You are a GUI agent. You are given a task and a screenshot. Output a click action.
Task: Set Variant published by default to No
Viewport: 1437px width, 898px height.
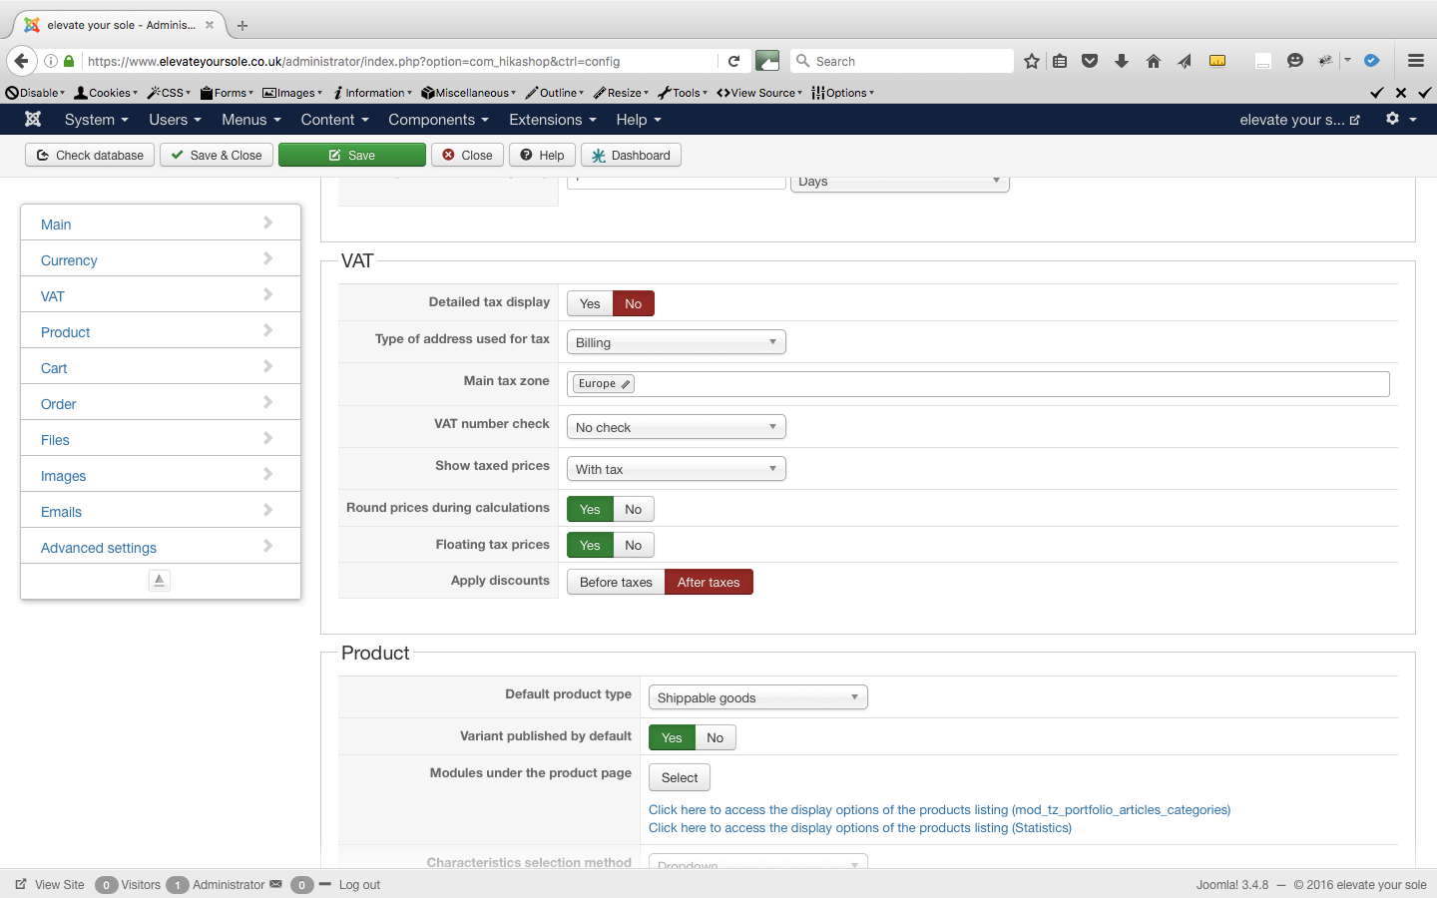[x=716, y=737]
